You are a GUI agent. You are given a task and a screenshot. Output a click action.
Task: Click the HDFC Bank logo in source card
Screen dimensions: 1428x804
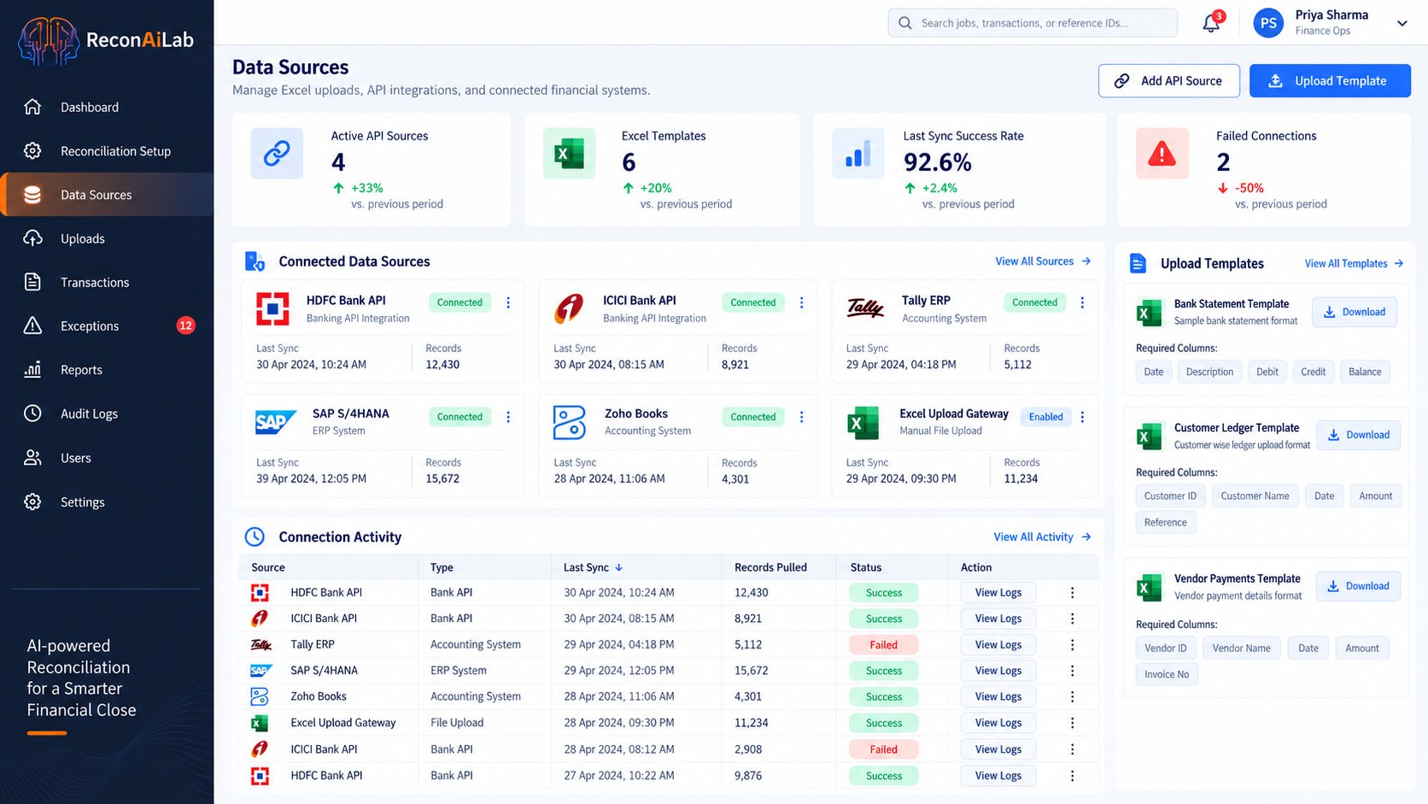click(x=272, y=308)
